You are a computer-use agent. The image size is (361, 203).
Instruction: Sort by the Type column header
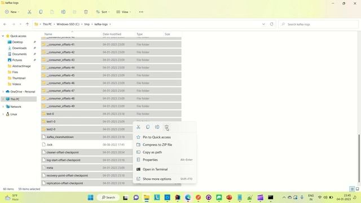point(139,34)
